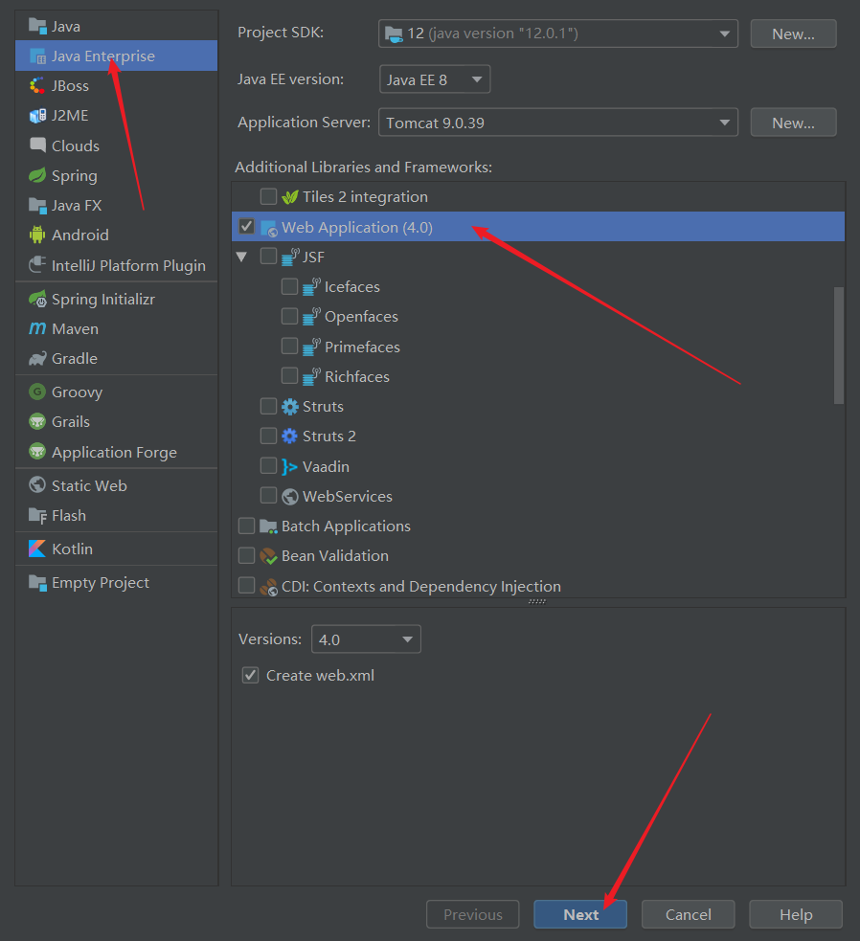Click the IntelliJ Platform Plugin icon

point(37,264)
